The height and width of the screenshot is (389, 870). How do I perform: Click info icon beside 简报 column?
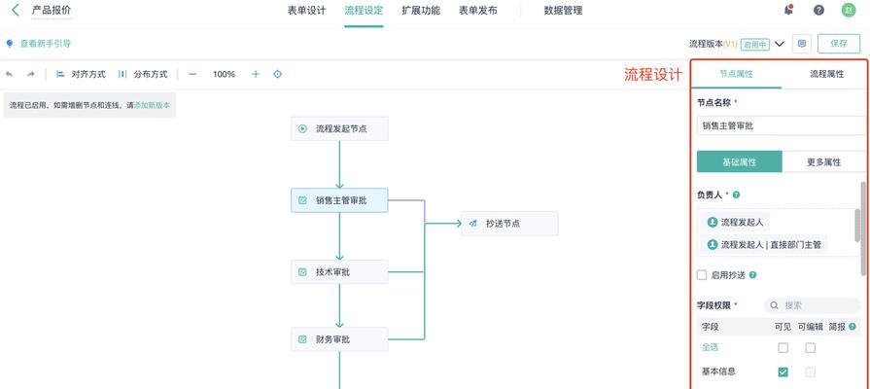tap(852, 327)
